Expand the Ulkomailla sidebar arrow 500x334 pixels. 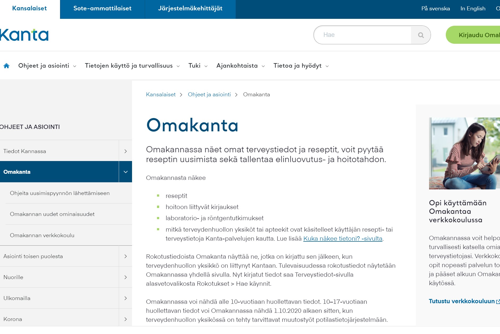click(126, 298)
